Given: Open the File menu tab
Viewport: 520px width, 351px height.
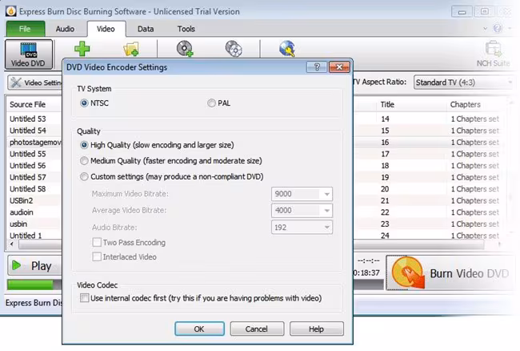Looking at the screenshot, I should click(26, 29).
